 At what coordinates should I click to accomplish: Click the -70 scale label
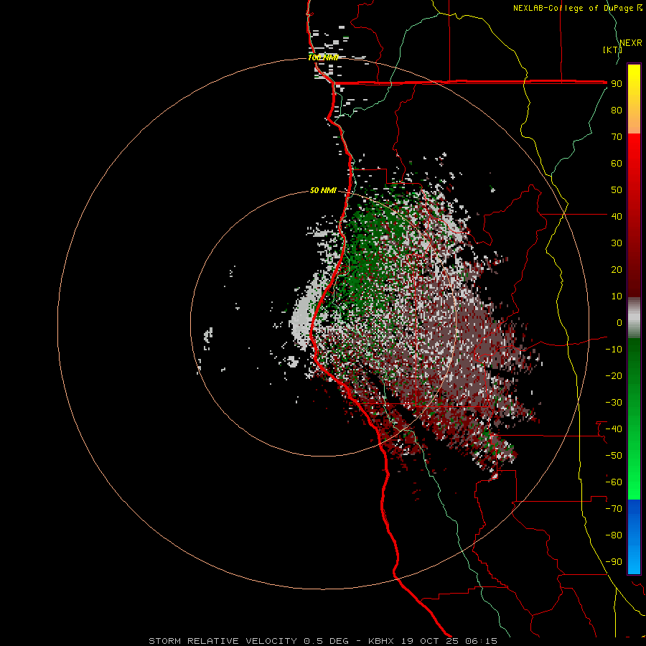click(614, 509)
